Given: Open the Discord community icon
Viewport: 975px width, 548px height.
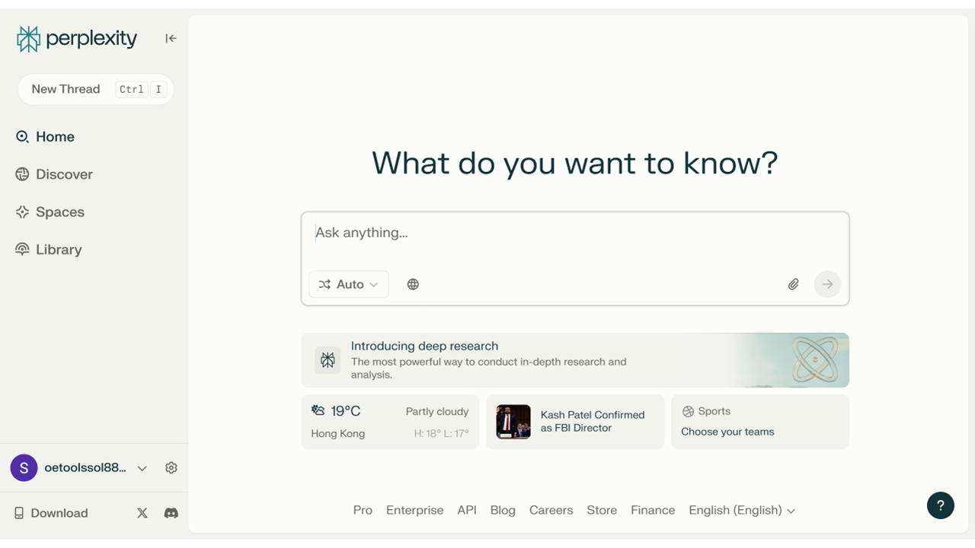Looking at the screenshot, I should 171,513.
